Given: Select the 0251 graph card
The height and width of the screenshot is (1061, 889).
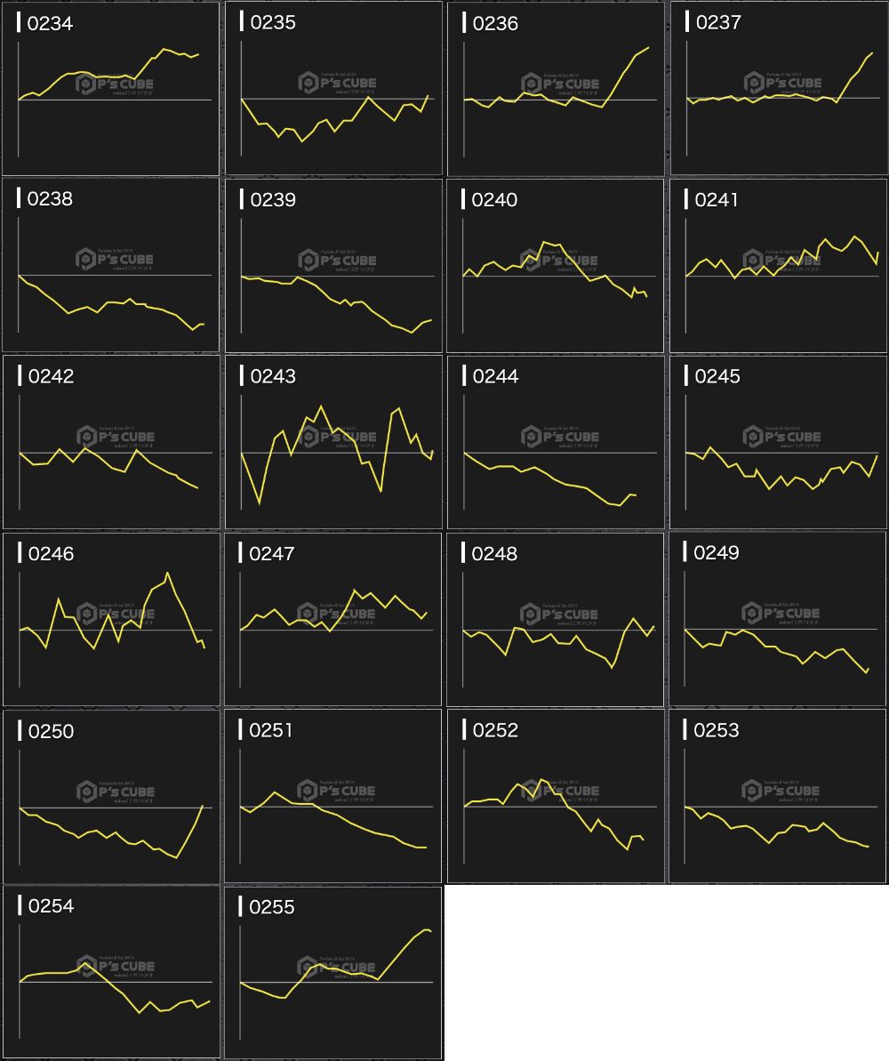Looking at the screenshot, I should (x=333, y=797).
